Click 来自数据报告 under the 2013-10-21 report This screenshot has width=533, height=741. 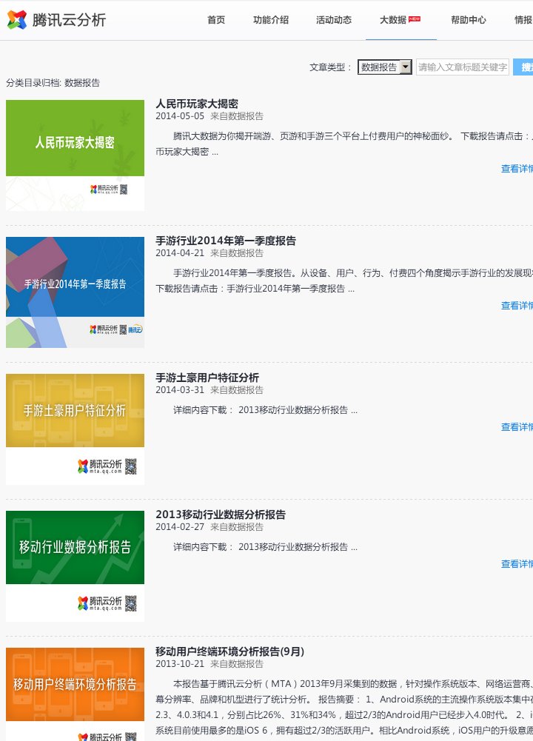[x=237, y=665]
